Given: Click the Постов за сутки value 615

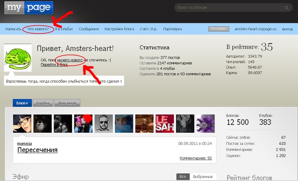Looking at the screenshot, I should [282, 143].
